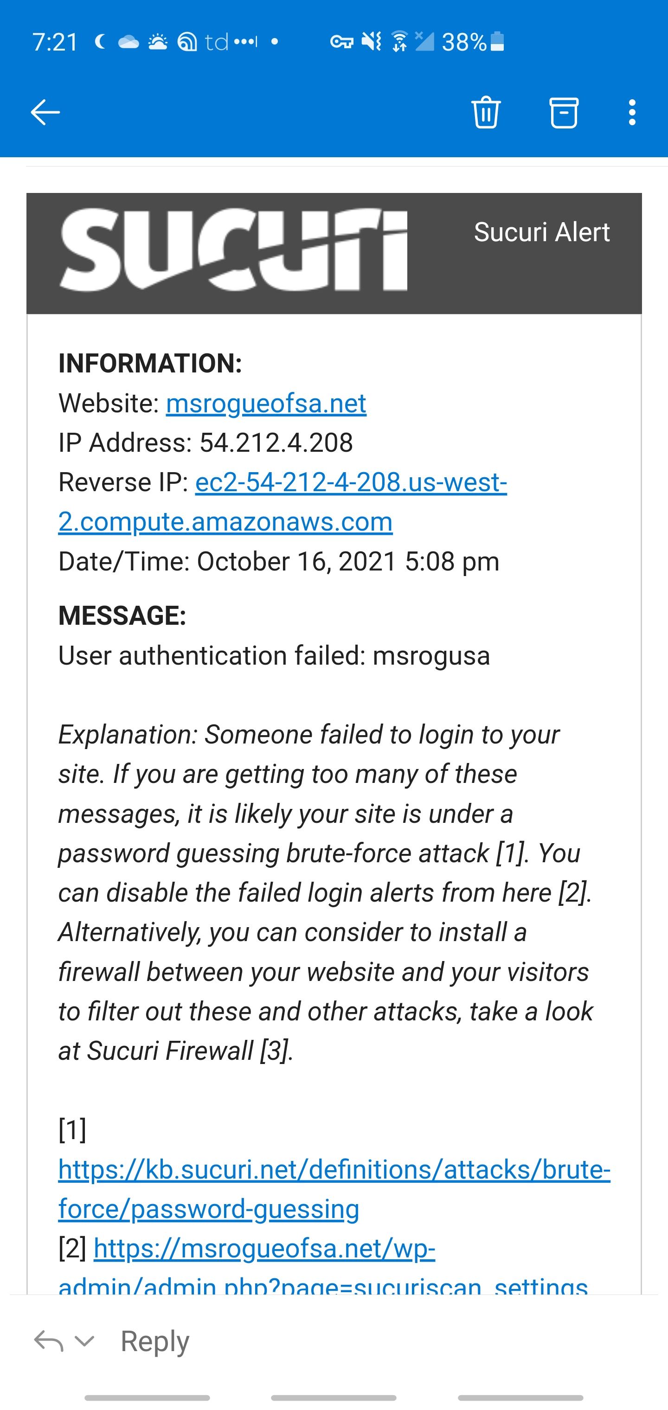Tap the Wi-Fi status icon
Screen dimensions: 668x1410
coord(400,42)
